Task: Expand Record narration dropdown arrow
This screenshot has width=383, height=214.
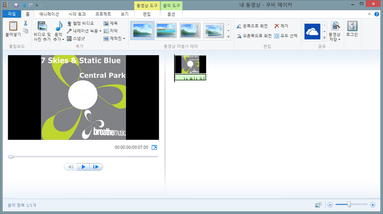Action: point(100,31)
